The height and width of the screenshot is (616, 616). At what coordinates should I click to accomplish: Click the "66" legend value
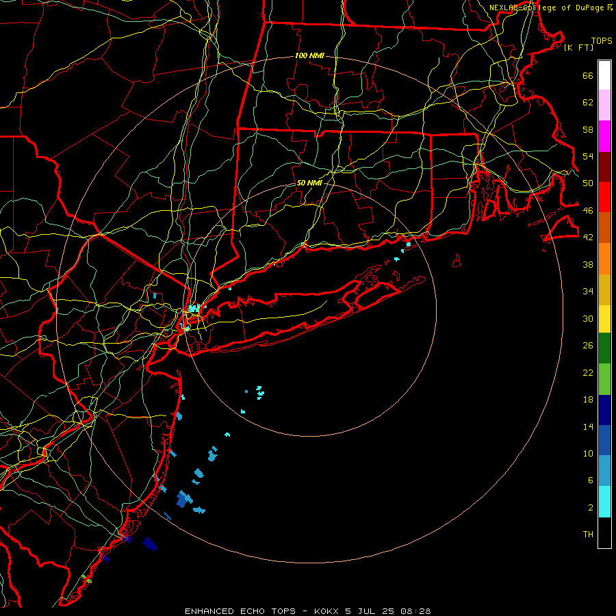(588, 75)
